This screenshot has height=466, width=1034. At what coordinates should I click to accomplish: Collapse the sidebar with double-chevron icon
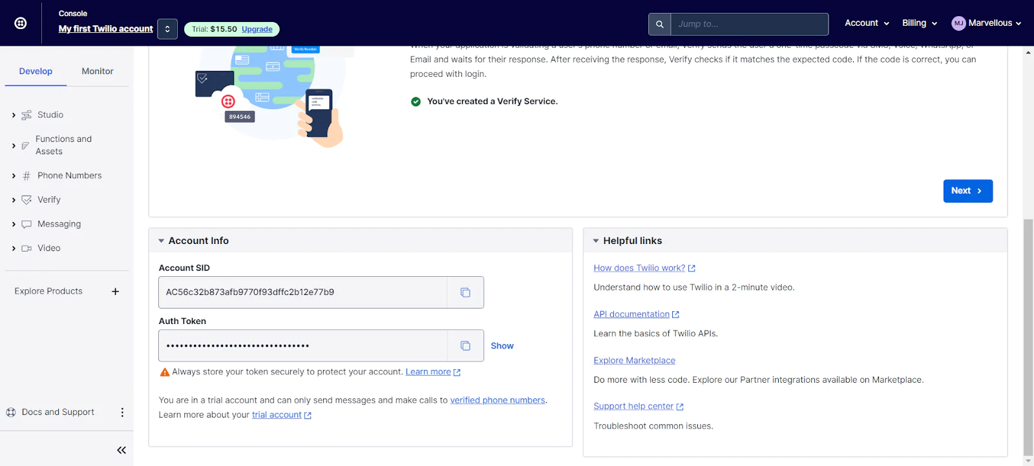click(121, 450)
